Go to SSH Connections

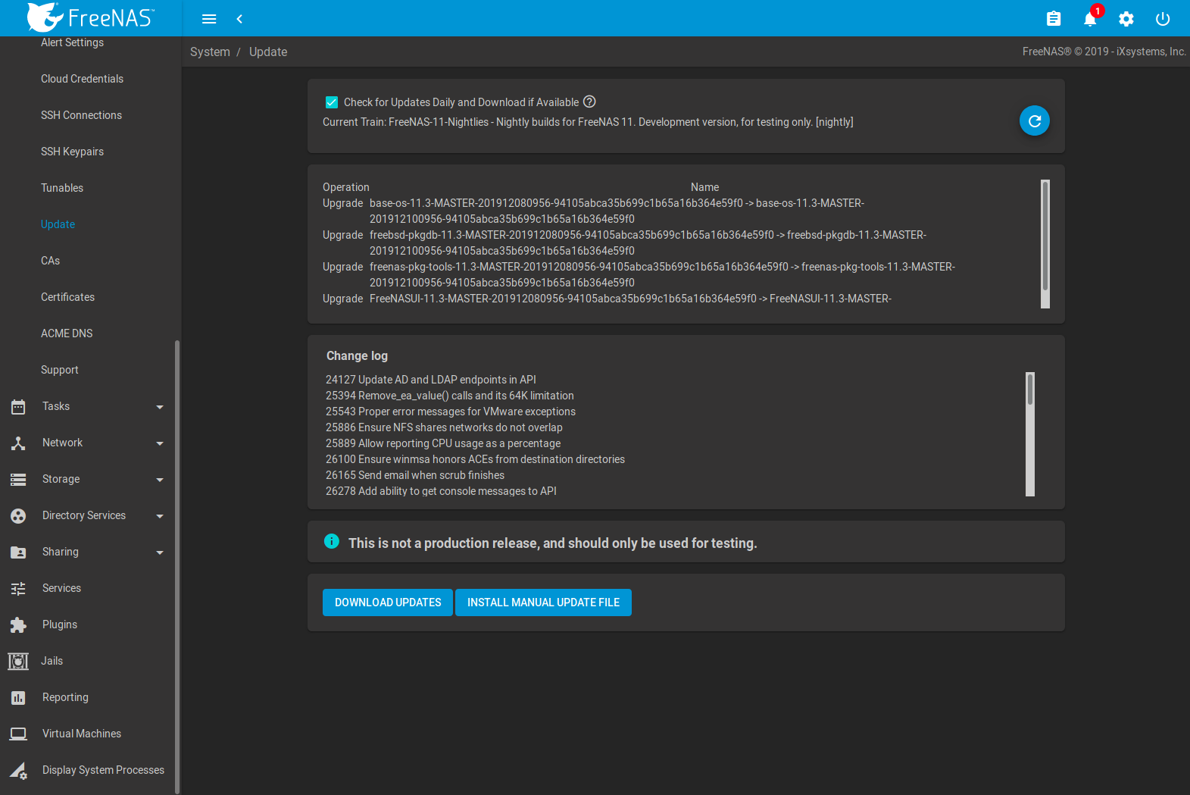81,115
